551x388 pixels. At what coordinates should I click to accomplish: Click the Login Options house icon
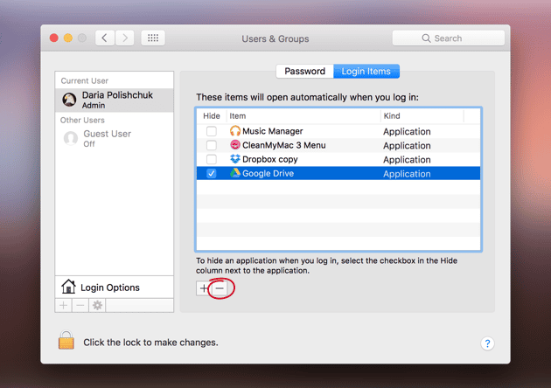[68, 287]
